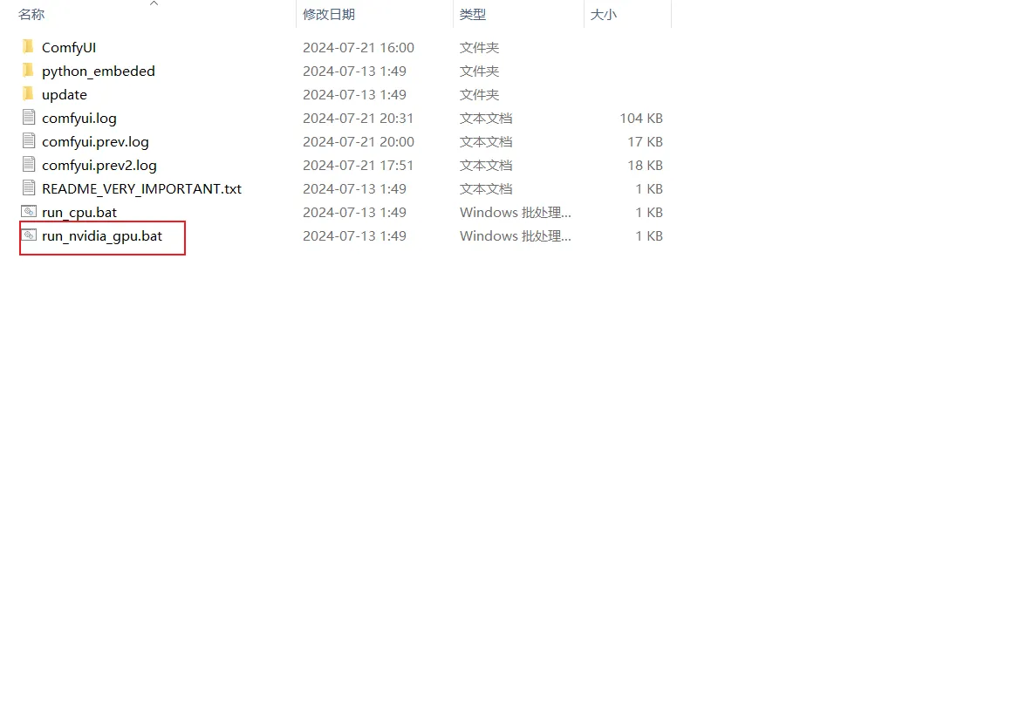Image resolution: width=1012 pixels, height=715 pixels.
Task: Click the run_nvidia_gpu.bat row's 1 KB size
Action: point(649,236)
